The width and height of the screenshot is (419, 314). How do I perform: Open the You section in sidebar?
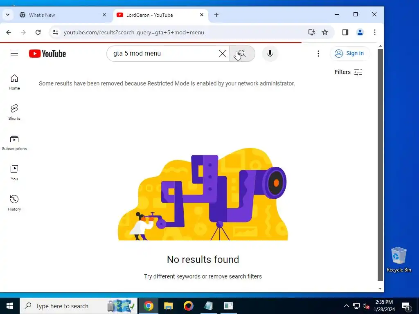pyautogui.click(x=14, y=173)
